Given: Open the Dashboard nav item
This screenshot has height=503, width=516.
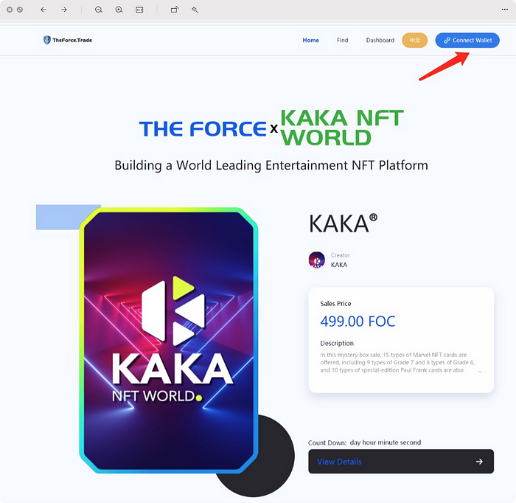Looking at the screenshot, I should coord(380,40).
